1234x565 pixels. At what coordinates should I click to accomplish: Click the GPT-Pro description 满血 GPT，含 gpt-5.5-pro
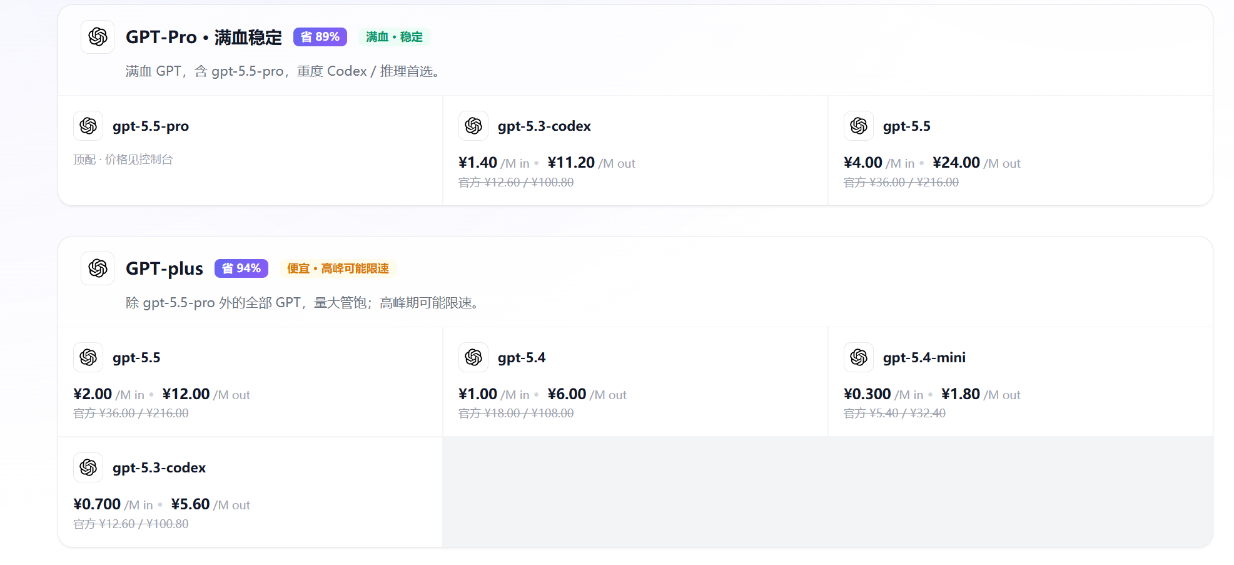(285, 71)
